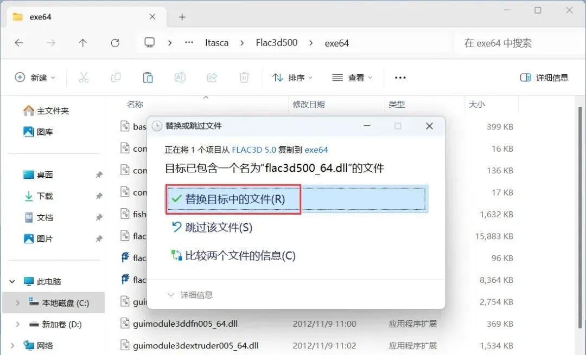Viewport: 586px width, 355px height.
Task: Open 下载 in the sidebar
Action: click(x=38, y=196)
